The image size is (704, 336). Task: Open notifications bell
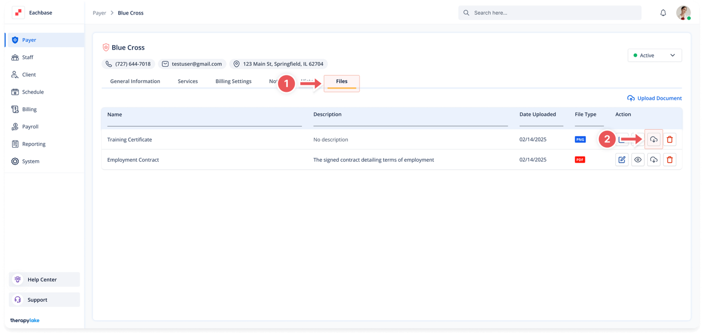click(663, 13)
